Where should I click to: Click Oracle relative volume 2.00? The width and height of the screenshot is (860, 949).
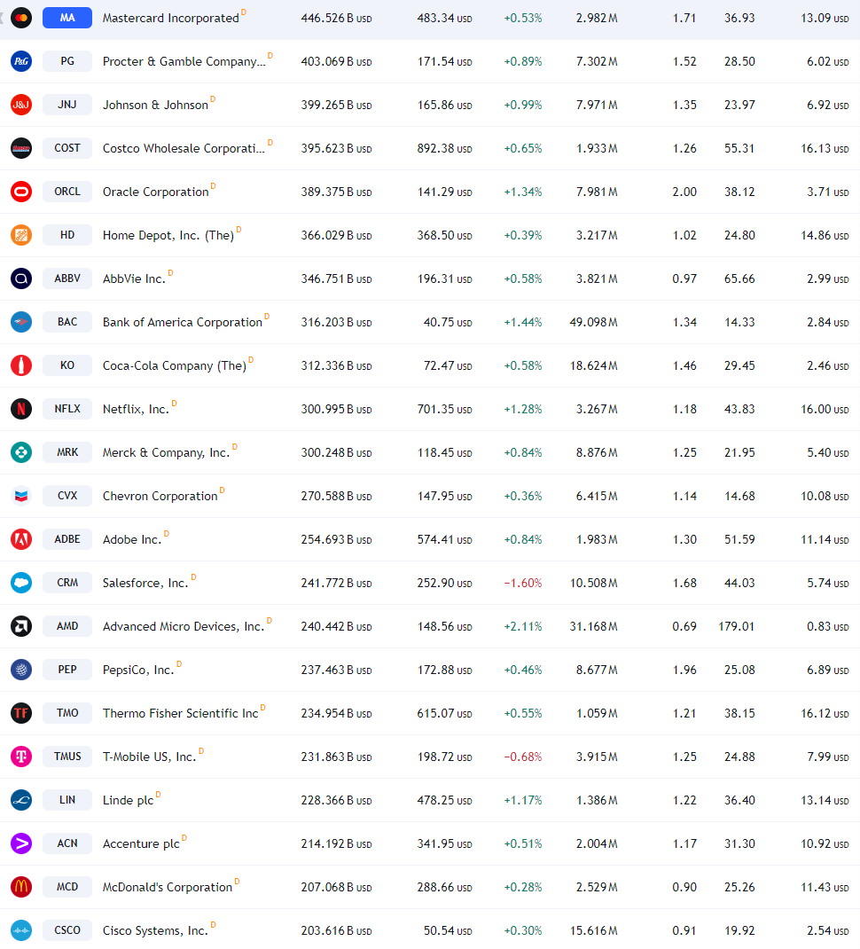pyautogui.click(x=684, y=192)
